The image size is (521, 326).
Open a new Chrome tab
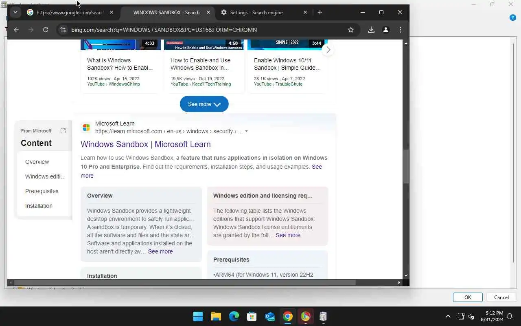click(320, 12)
